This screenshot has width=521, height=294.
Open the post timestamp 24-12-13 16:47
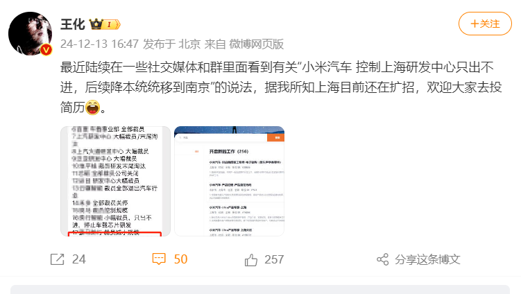99,44
